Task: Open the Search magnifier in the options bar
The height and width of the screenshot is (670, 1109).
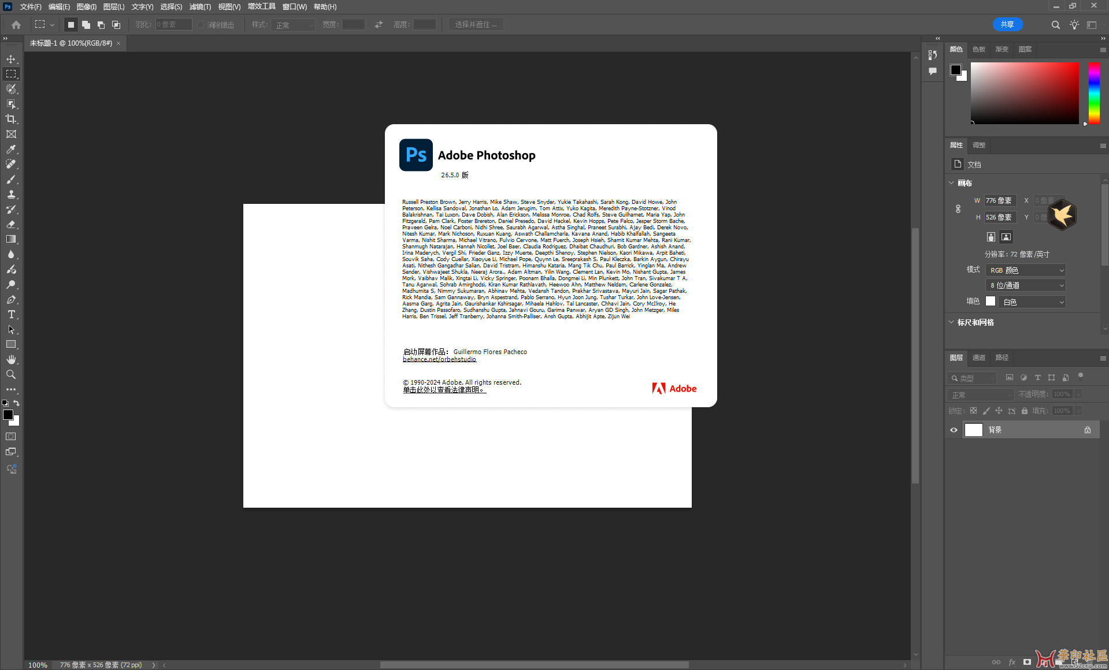Action: pyautogui.click(x=1055, y=25)
